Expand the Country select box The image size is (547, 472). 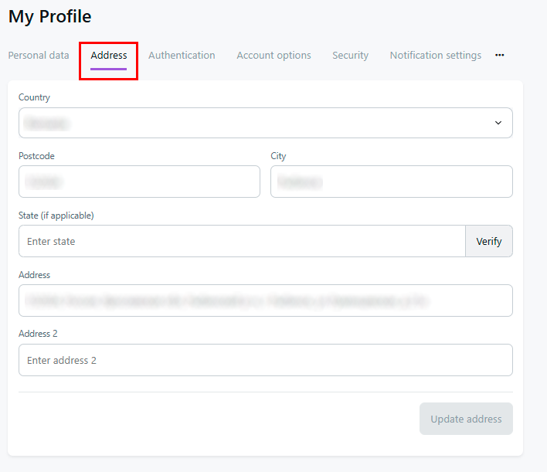point(255,123)
